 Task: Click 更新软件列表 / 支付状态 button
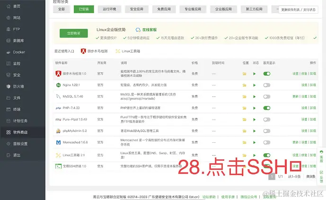(298, 10)
